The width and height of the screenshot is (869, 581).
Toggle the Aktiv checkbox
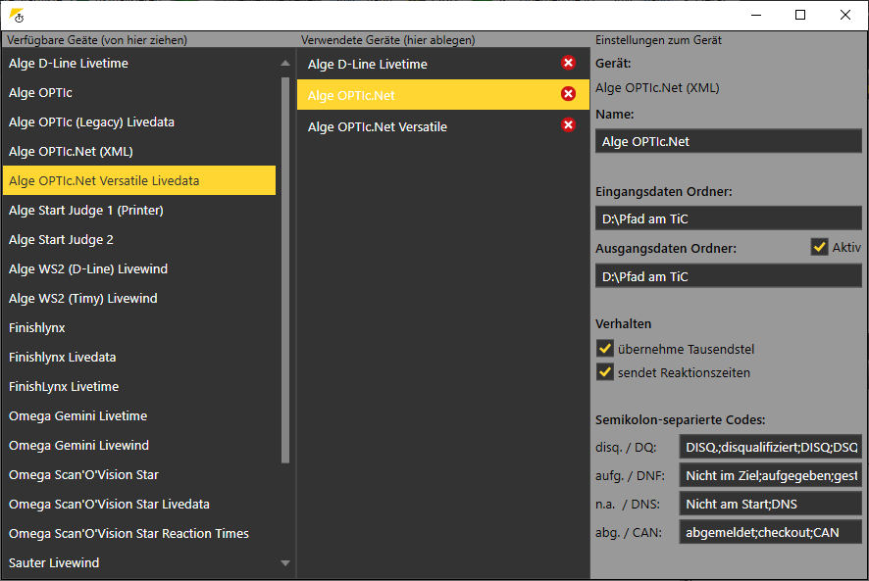click(x=819, y=247)
